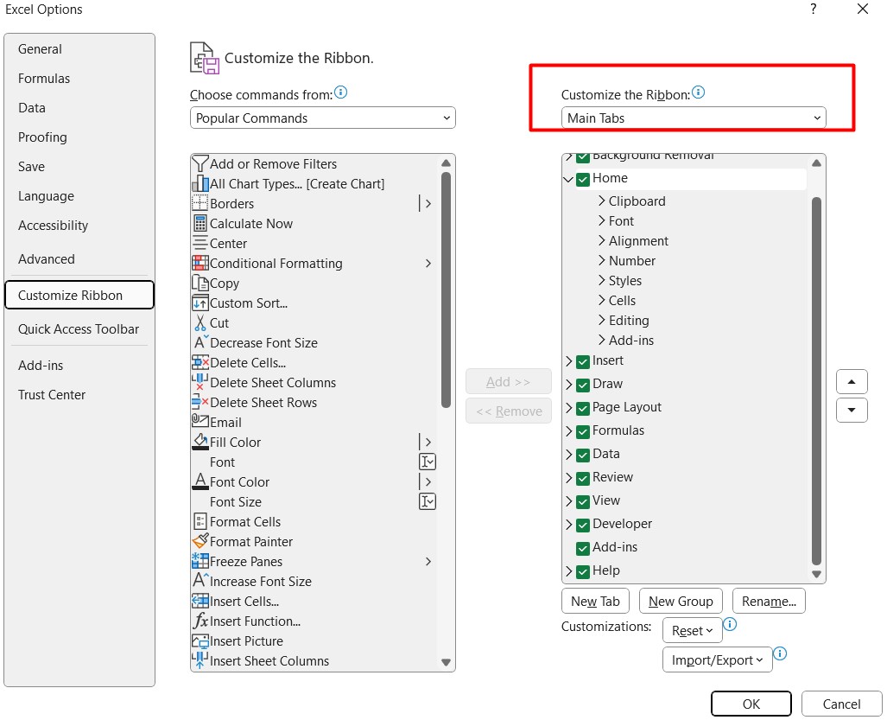Open the Import/Export dropdown button
This screenshot has width=887, height=720.
(718, 660)
